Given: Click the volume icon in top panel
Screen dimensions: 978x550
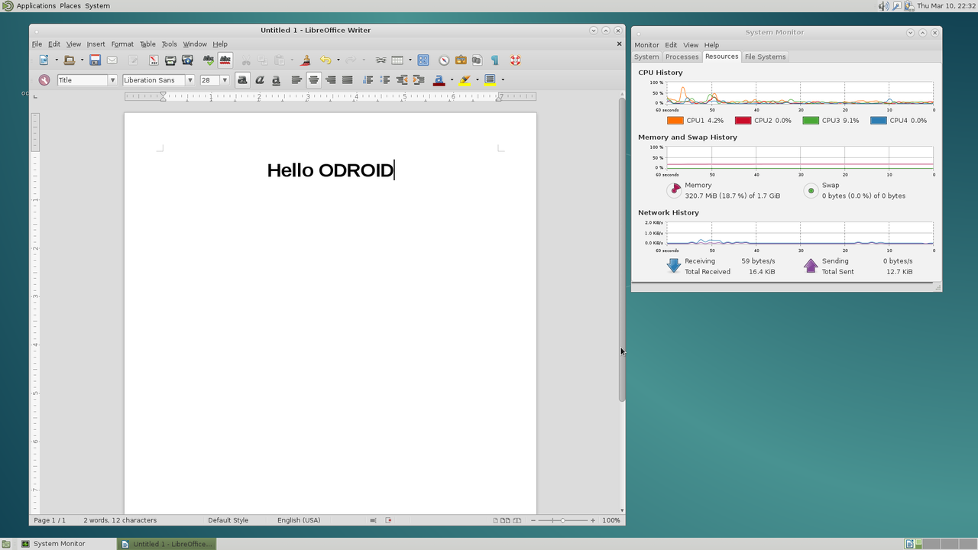Looking at the screenshot, I should coord(883,6).
